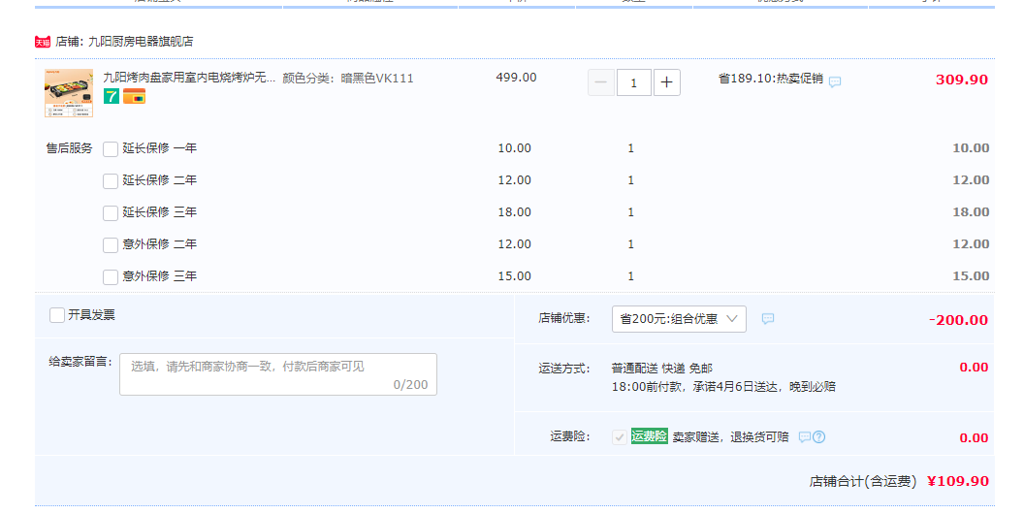This screenshot has width=1024, height=514.
Task: Click the 颜色分类：暗黑色VK111 variant text
Action: (348, 79)
